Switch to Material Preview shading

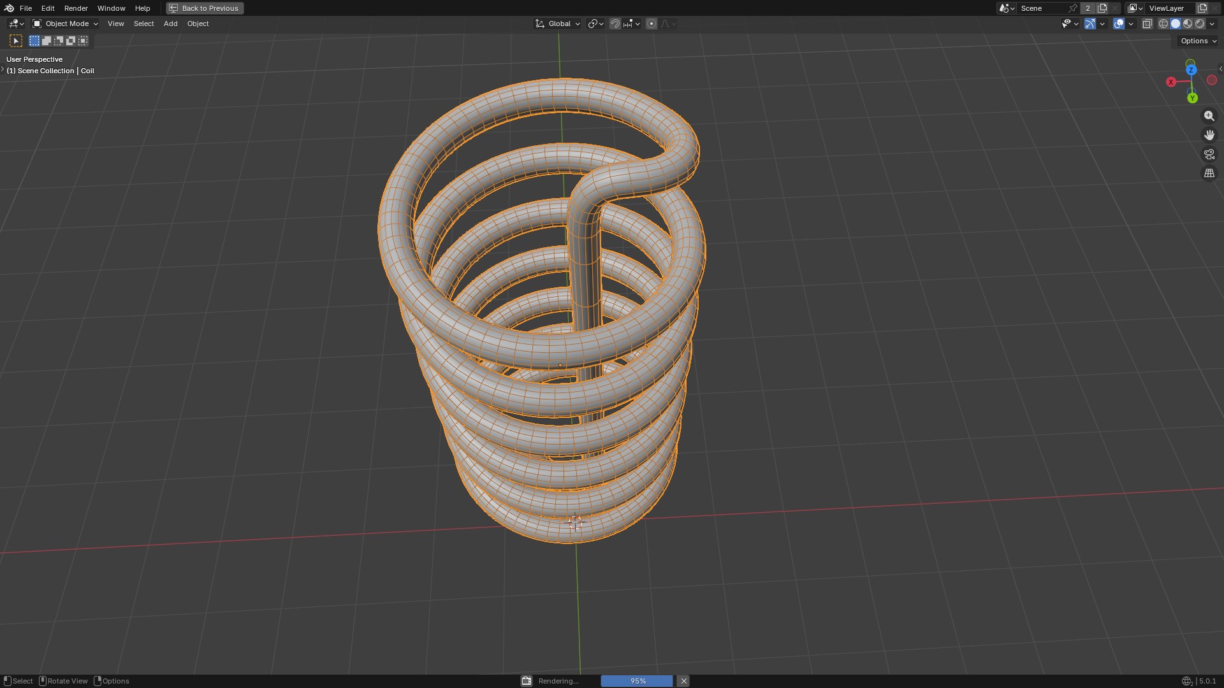click(x=1188, y=24)
